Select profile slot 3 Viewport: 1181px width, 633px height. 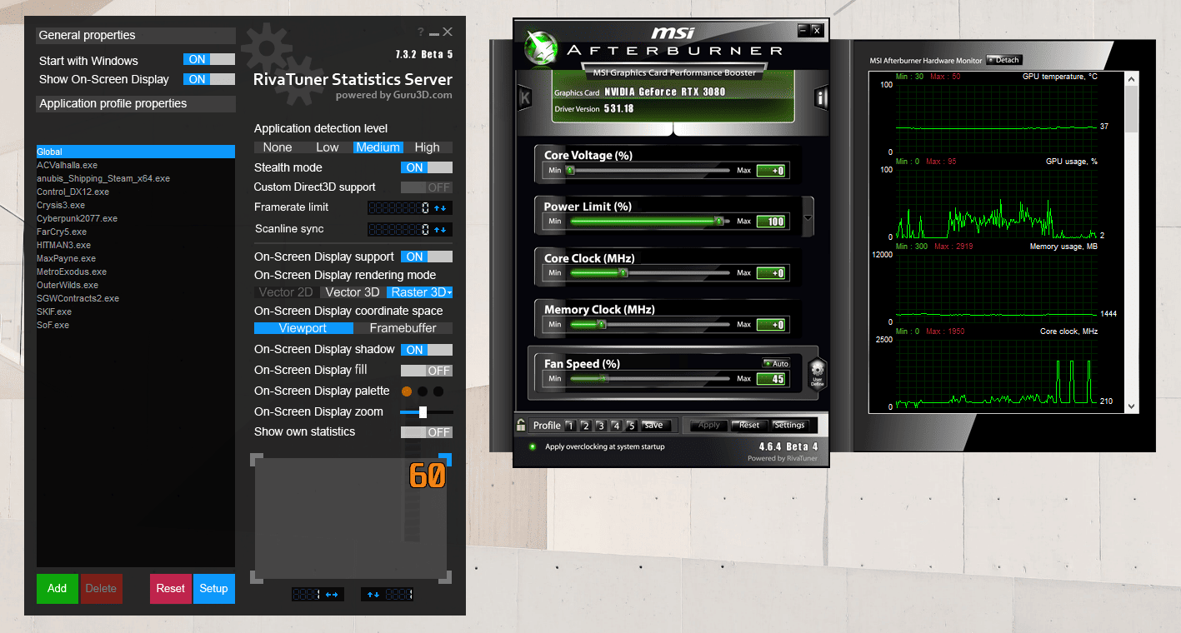601,426
